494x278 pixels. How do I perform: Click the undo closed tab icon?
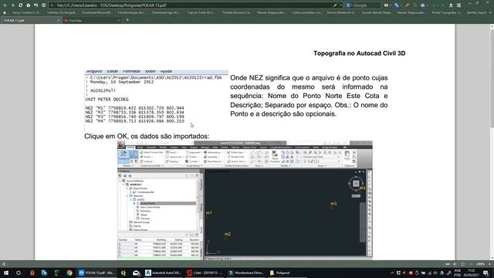36,5
